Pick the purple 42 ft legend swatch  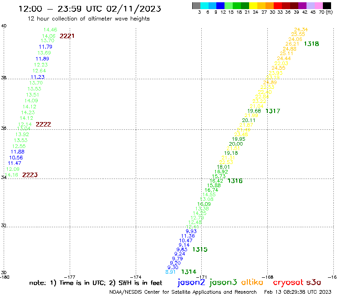coord(302,5)
